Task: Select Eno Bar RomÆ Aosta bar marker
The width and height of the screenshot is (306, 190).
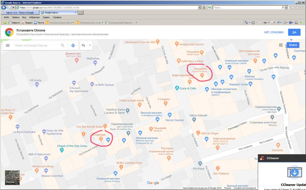Action: 105,126
